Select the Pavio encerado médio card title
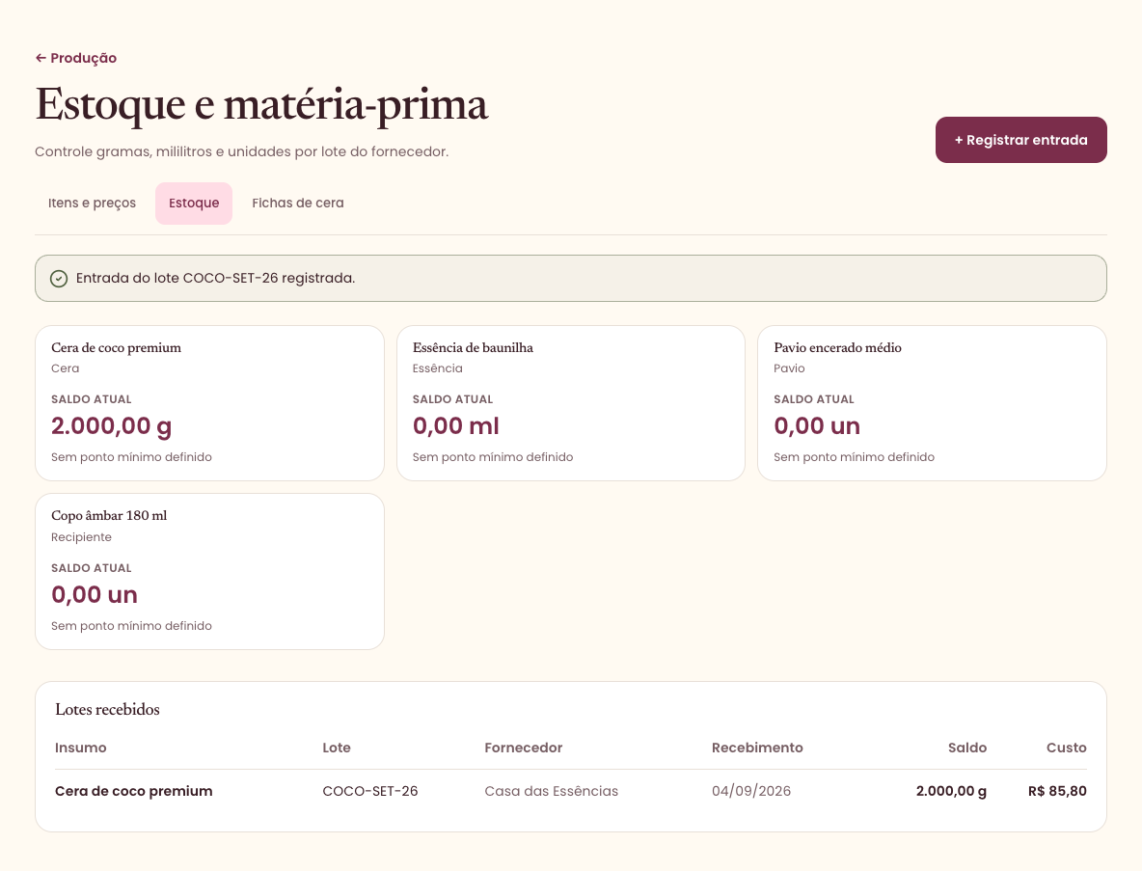This screenshot has height=871, width=1142. [837, 348]
